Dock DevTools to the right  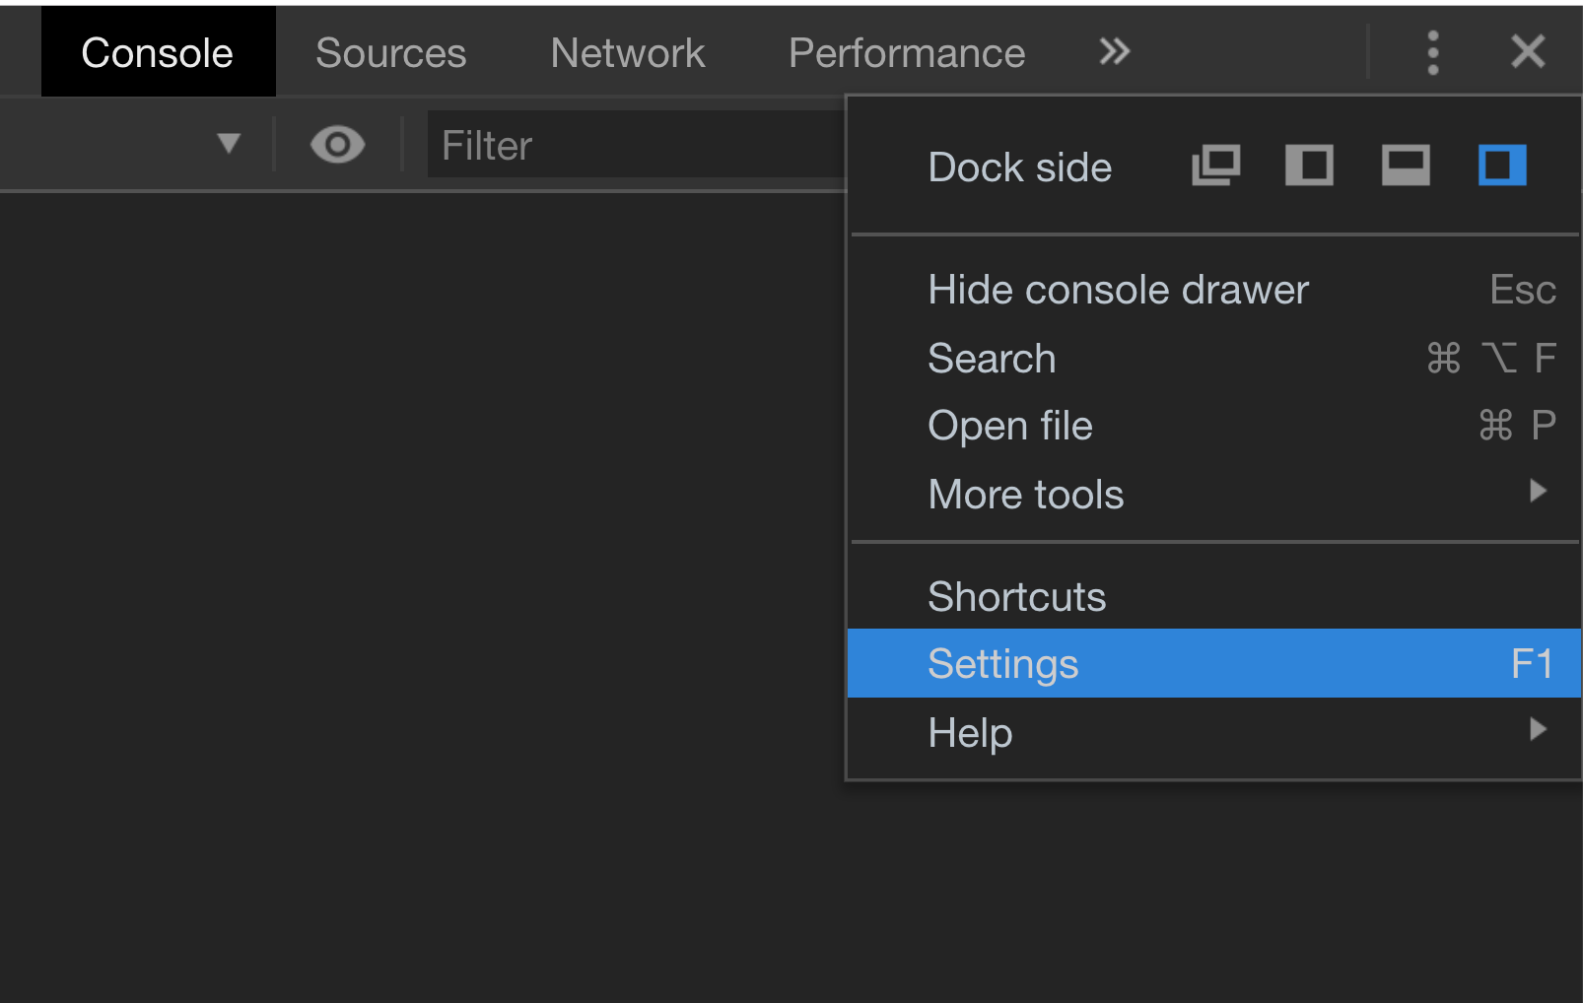pos(1501,166)
